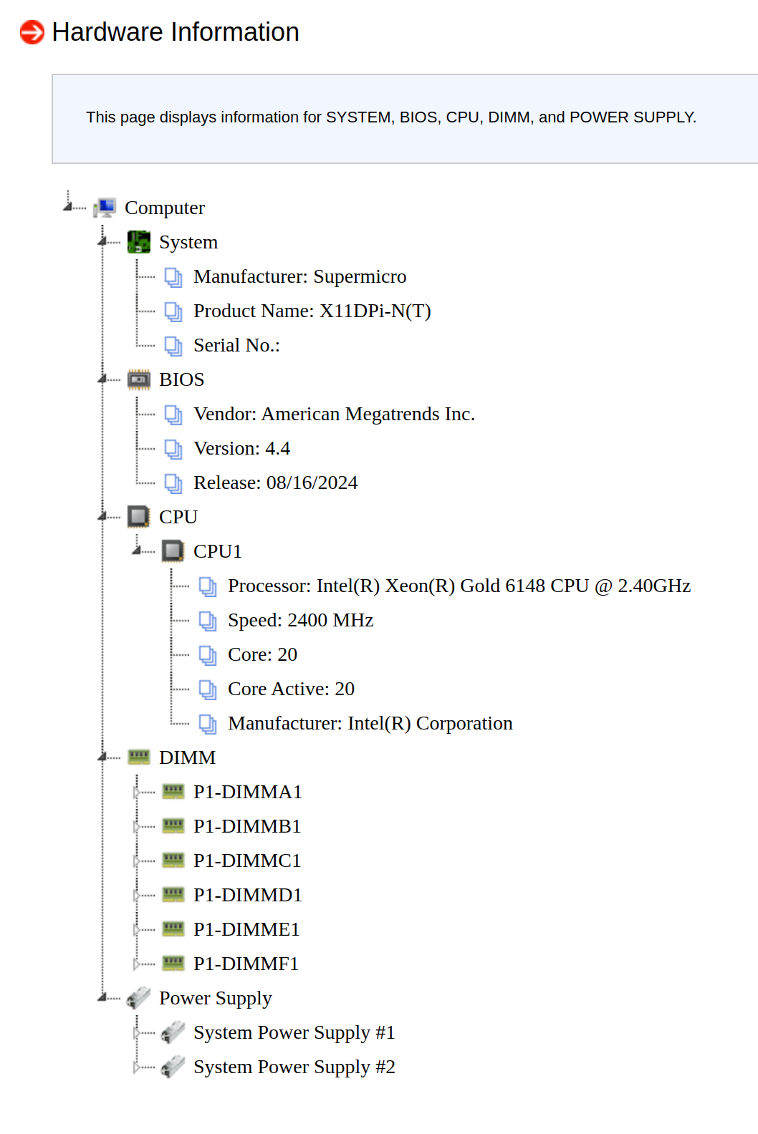Viewport: 758px width, 1134px height.
Task: Collapse the Power Supply tree node
Action: [102, 997]
